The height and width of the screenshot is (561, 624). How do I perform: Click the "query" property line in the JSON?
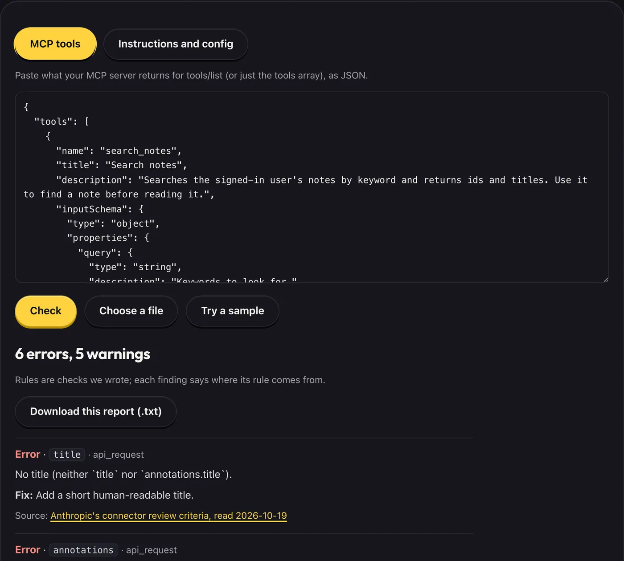105,253
